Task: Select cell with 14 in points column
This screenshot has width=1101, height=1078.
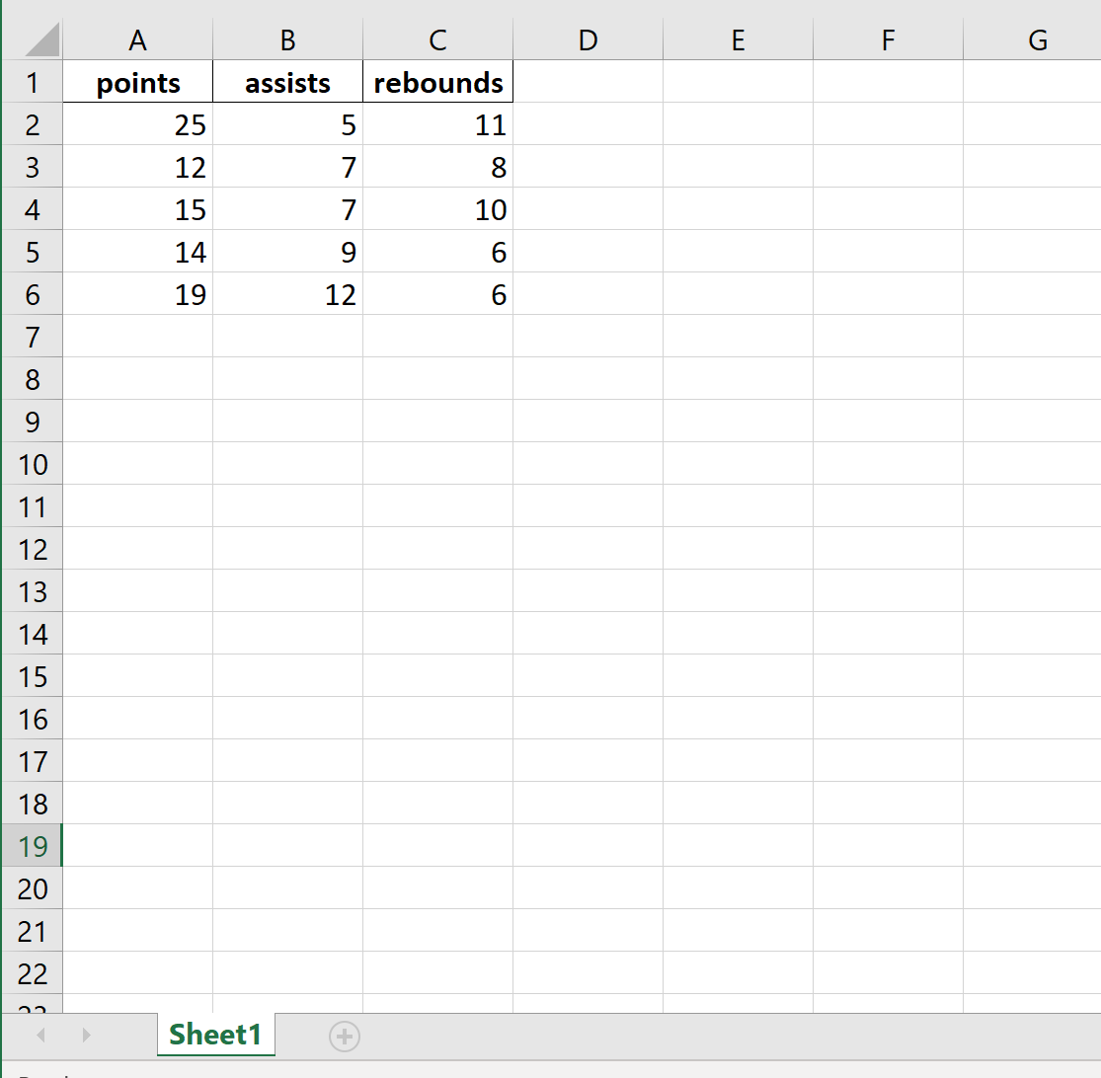Action: coord(137,252)
